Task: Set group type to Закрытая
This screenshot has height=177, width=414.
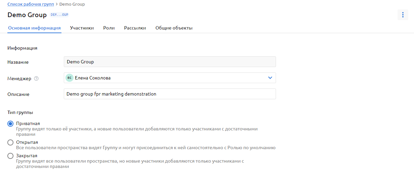Action: tap(10, 156)
